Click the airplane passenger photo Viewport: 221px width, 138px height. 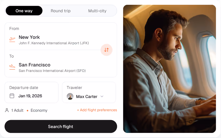(x=169, y=69)
